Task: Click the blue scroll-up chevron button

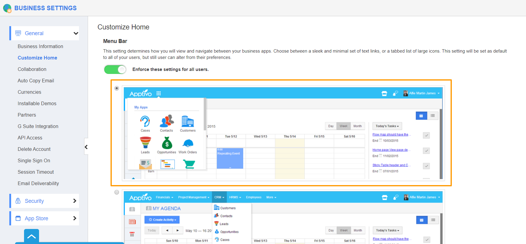Action: coord(32,236)
